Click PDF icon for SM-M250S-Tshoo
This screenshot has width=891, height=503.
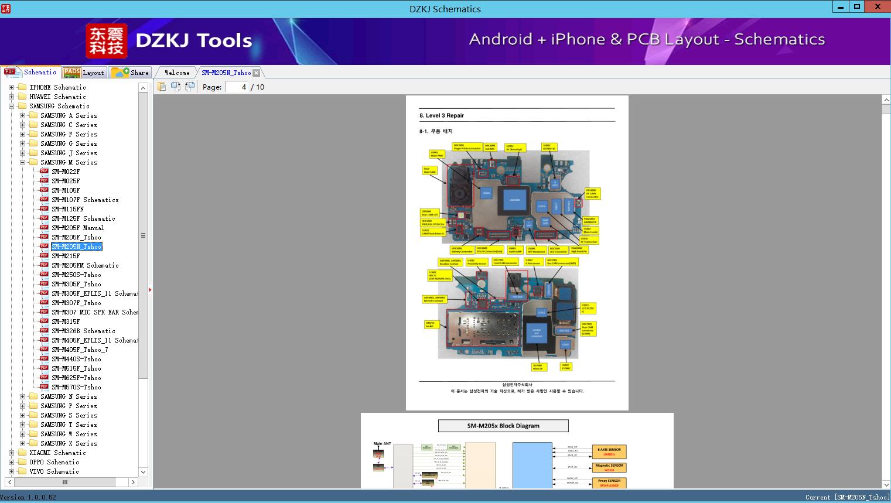(44, 275)
